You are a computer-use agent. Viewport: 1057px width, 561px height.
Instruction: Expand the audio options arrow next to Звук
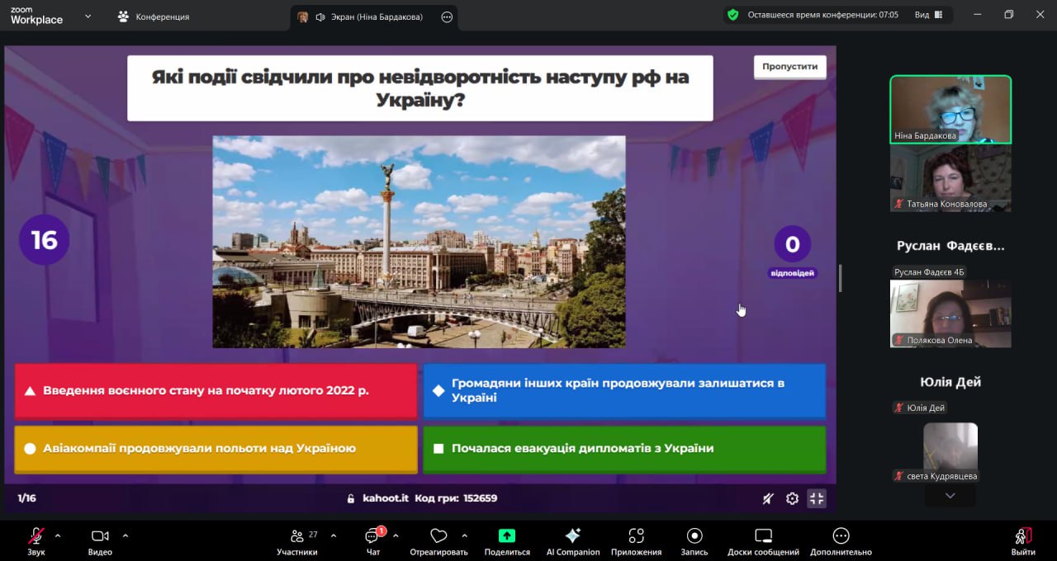[x=58, y=535]
